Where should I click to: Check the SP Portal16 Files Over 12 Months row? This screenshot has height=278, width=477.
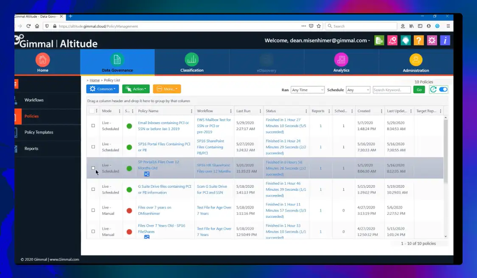click(x=93, y=168)
